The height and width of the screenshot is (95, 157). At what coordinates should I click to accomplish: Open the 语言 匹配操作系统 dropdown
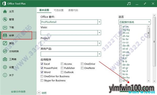click(134, 22)
